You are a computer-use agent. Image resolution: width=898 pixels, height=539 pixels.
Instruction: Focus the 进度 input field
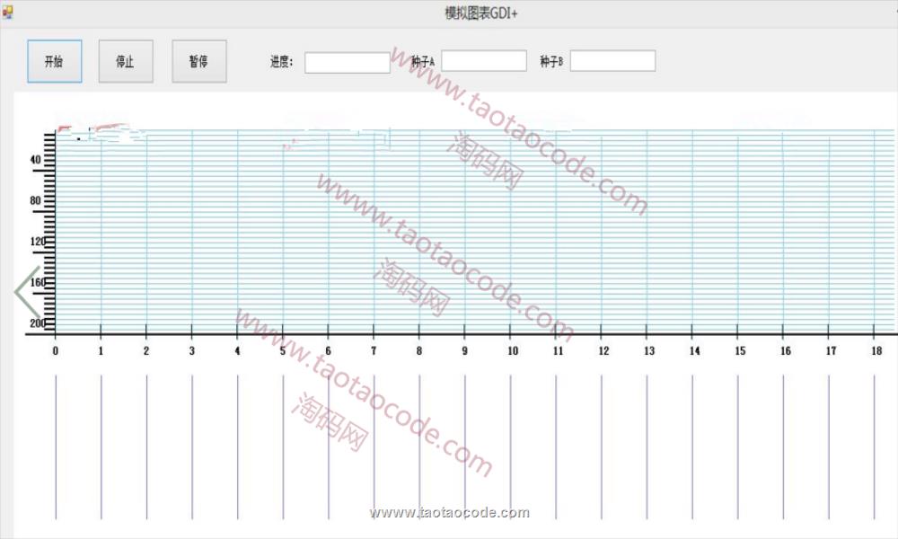347,62
